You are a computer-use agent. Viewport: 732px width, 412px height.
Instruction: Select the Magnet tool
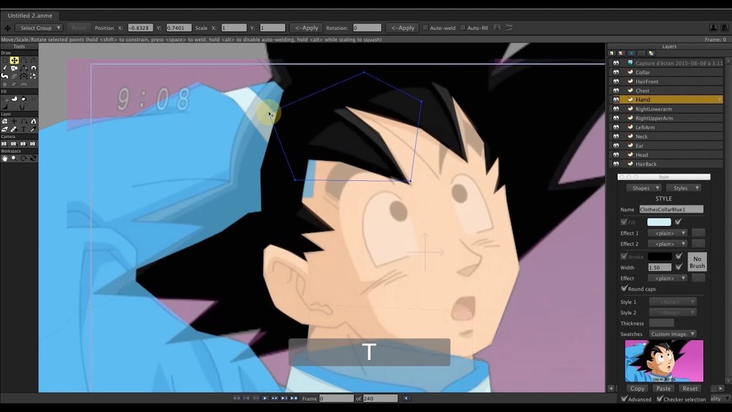click(33, 68)
